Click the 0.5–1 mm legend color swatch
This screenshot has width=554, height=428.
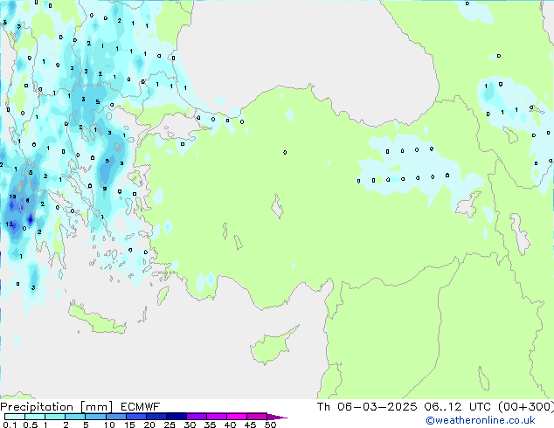coord(35,417)
